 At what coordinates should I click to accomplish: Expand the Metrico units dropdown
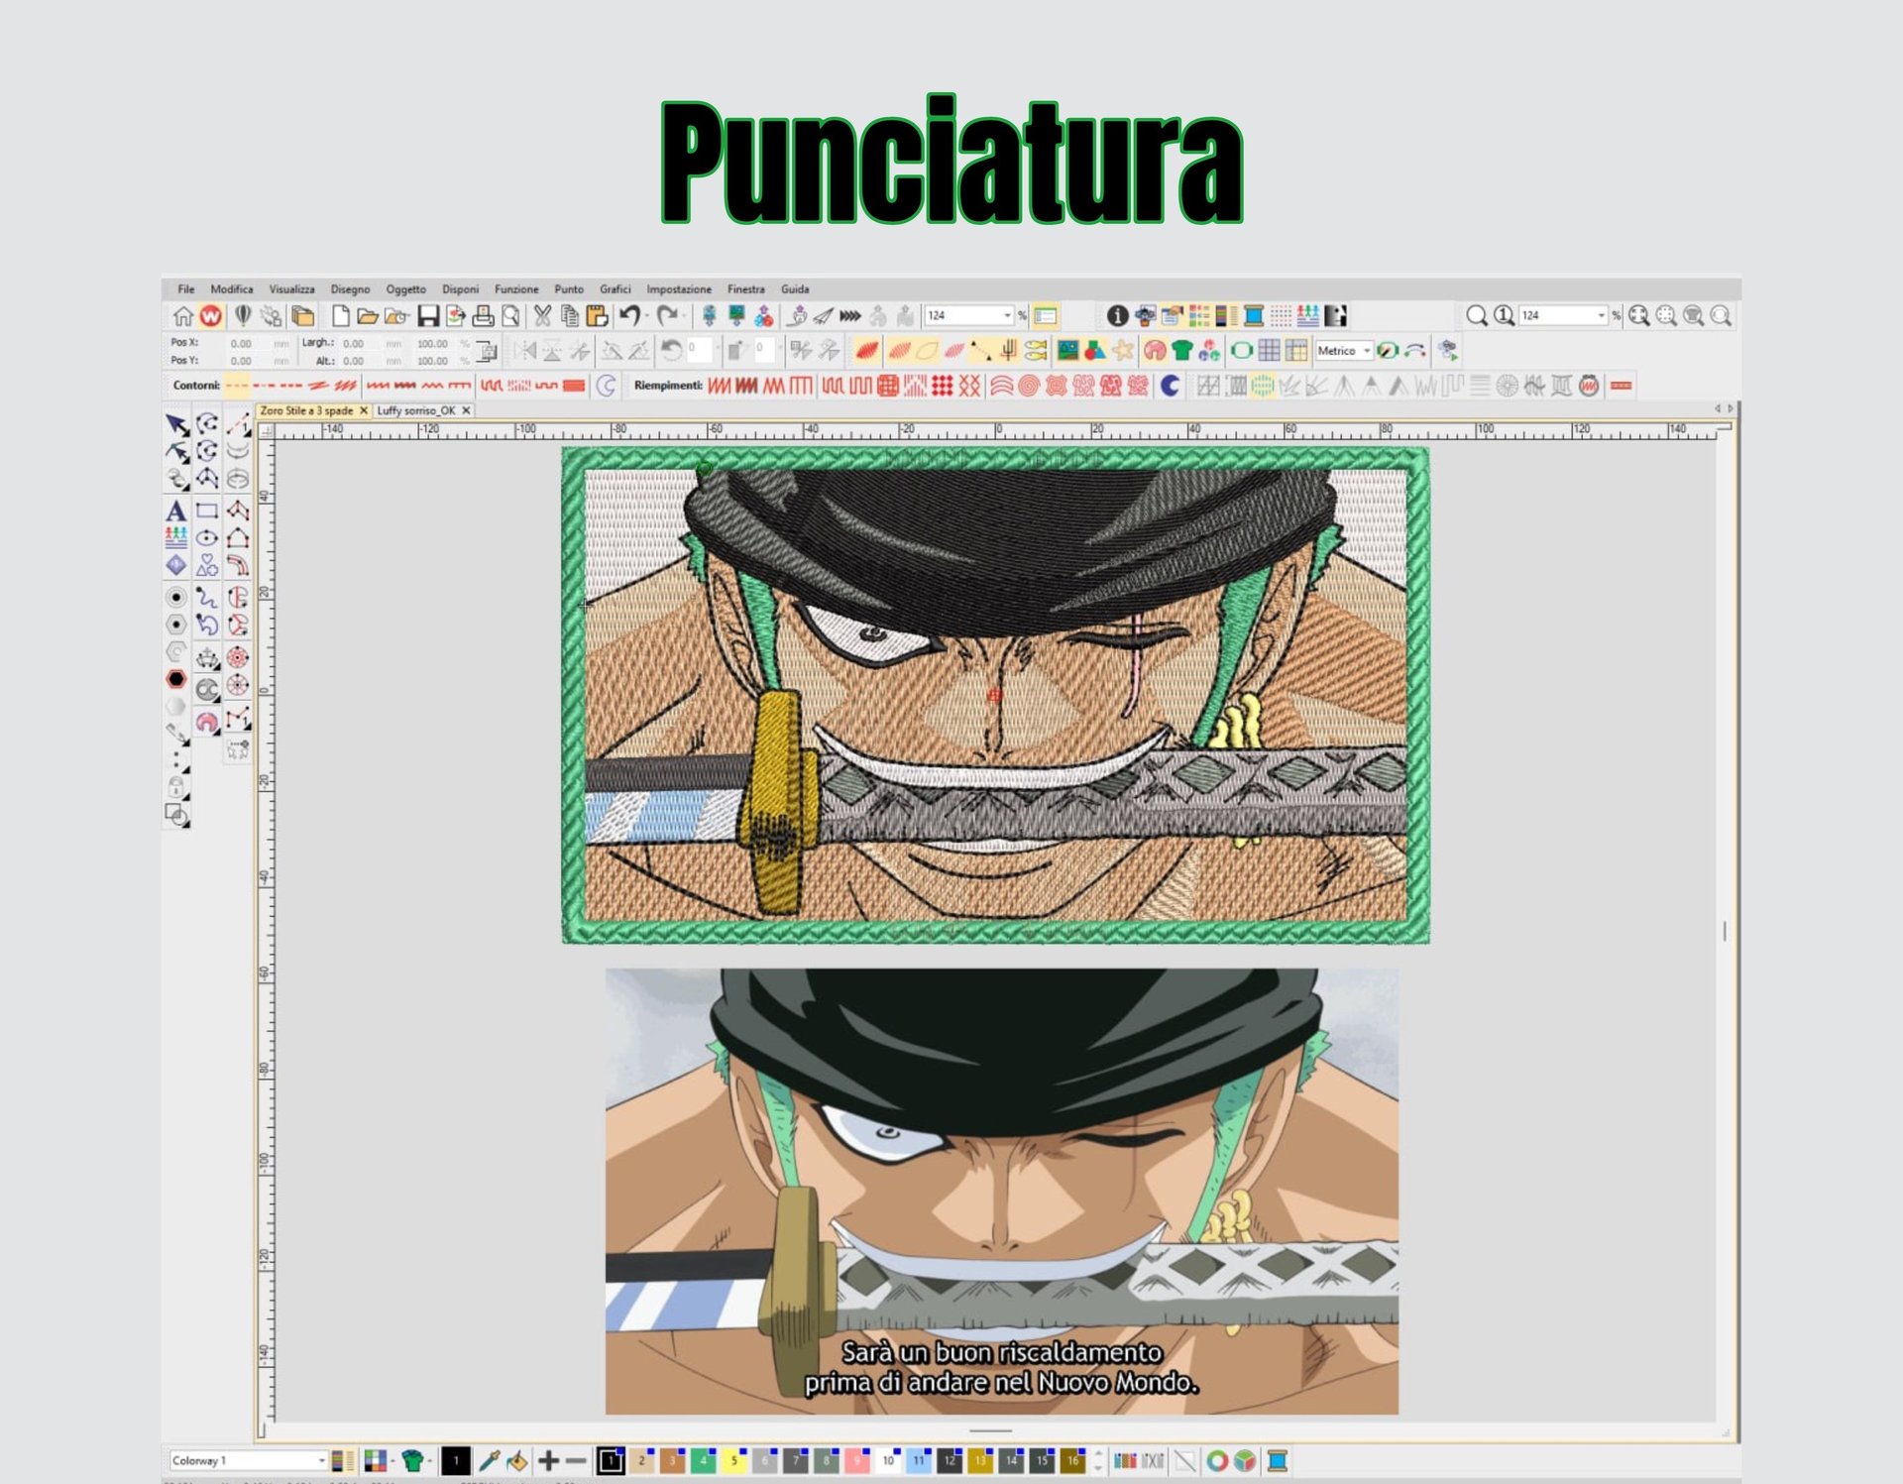click(x=1367, y=351)
